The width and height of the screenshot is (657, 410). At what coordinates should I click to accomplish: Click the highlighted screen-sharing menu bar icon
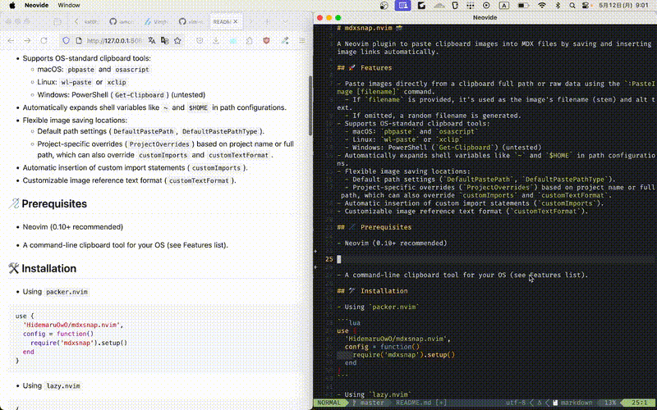click(403, 5)
